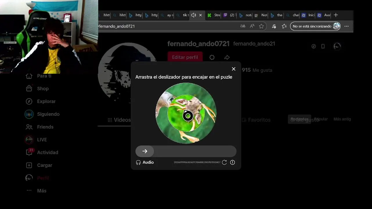Image resolution: width=372 pixels, height=209 pixels.
Task: Open media control music icon
Action: point(274,26)
